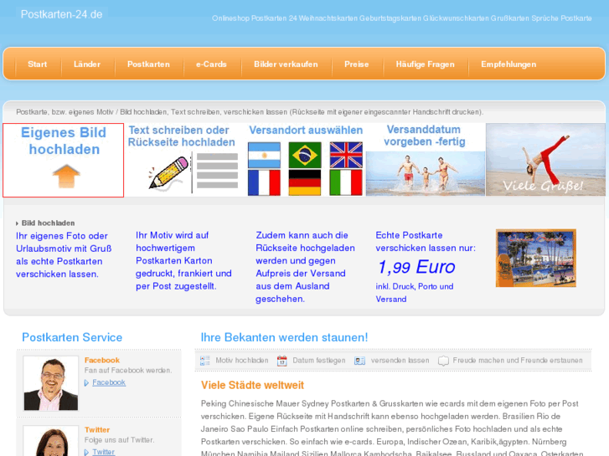Click the Eigenes Bild hochladen heading
Screen dimensions: 609x456
coord(64,141)
